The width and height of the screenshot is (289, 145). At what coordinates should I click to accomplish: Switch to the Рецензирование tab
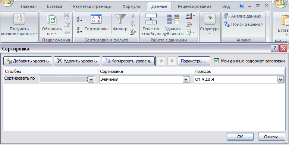[x=194, y=6]
